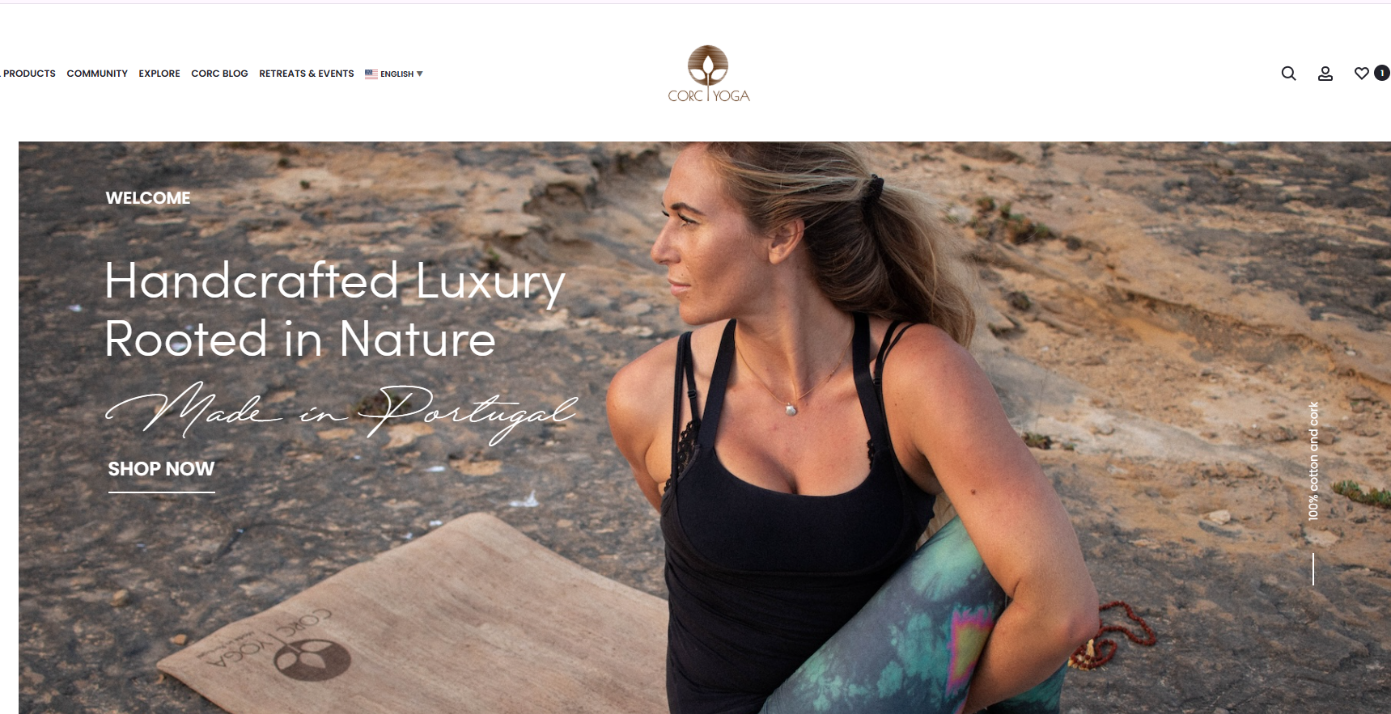The width and height of the screenshot is (1391, 714).
Task: Click the vertical slide progress indicator line
Action: point(1313,569)
